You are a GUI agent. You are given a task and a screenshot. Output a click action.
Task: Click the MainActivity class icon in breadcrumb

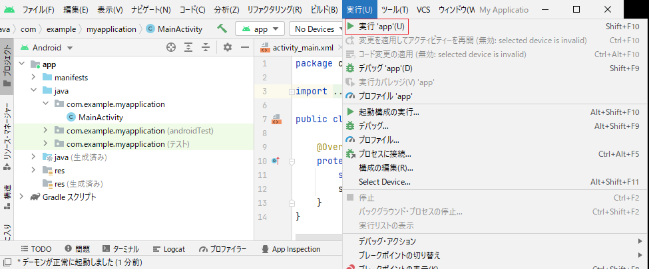point(150,29)
